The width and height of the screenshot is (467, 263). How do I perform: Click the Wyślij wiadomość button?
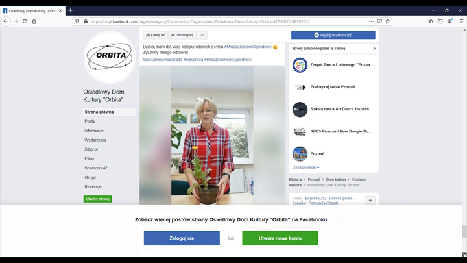pos(333,35)
